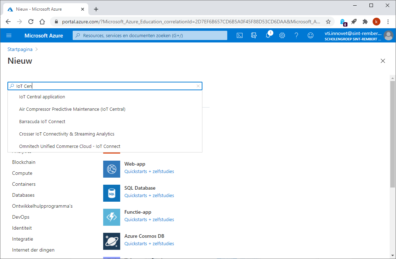Select the Integratie category

pos(22,239)
